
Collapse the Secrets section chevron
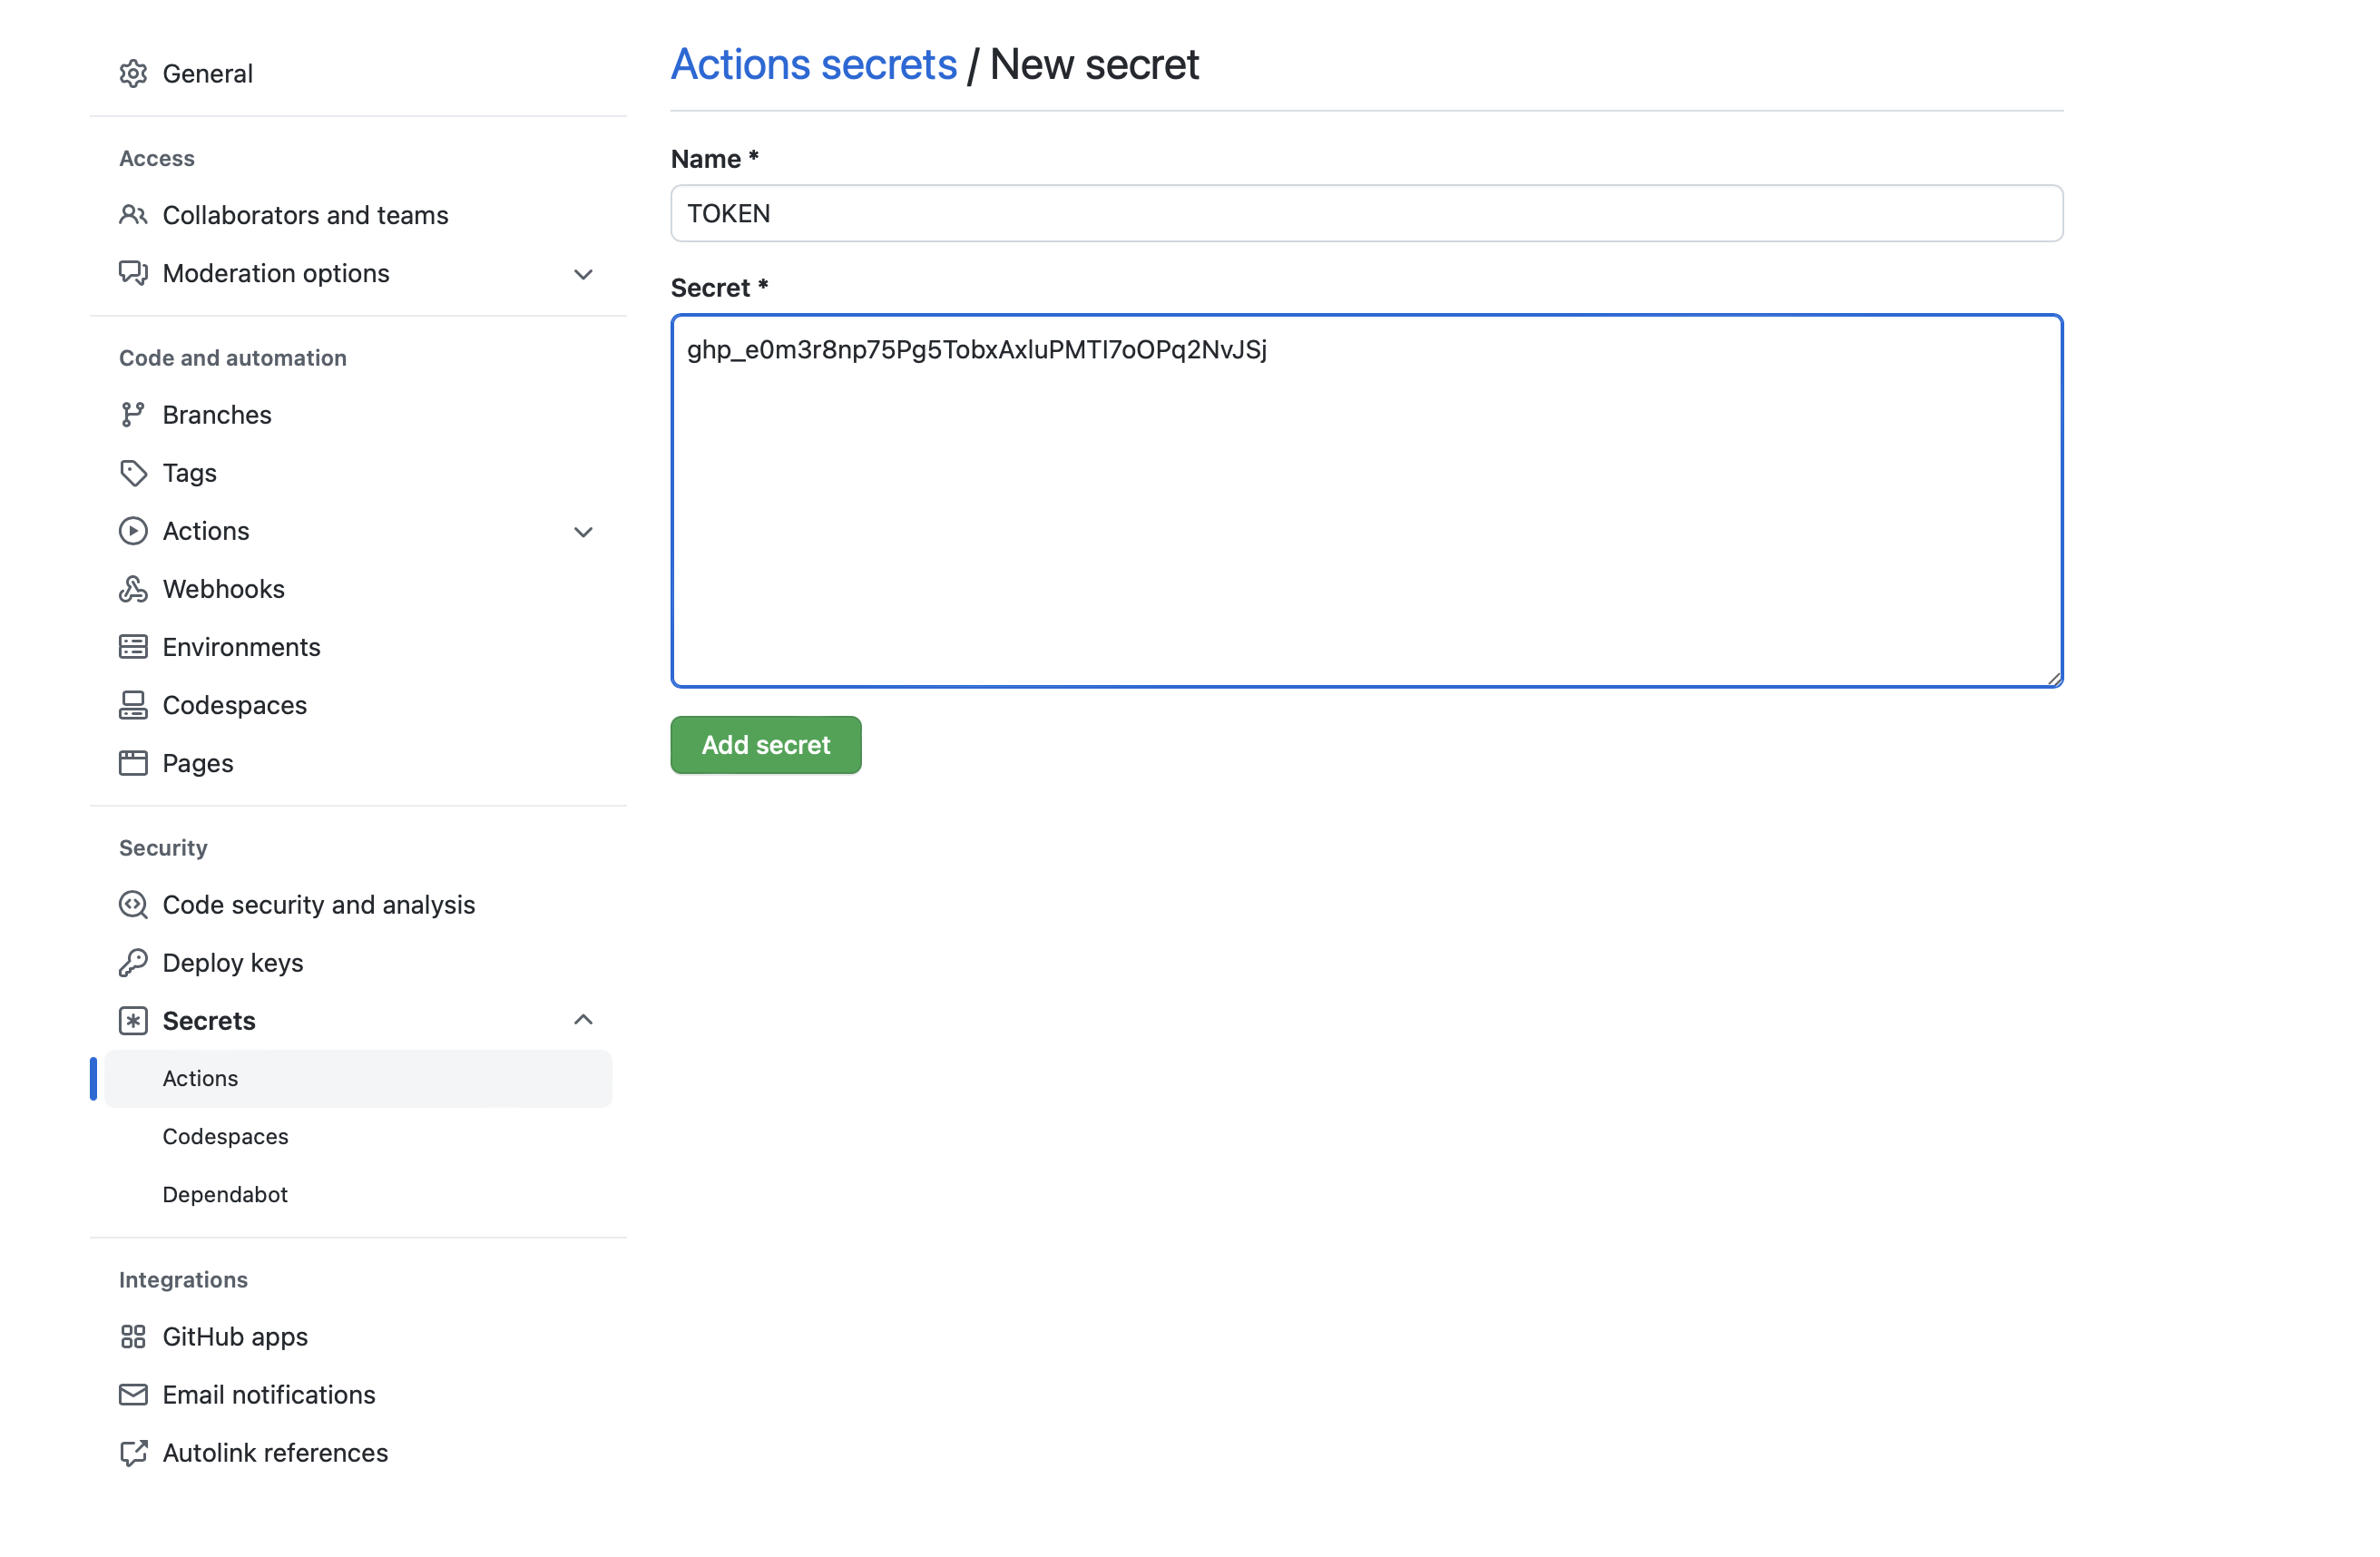[583, 1020]
